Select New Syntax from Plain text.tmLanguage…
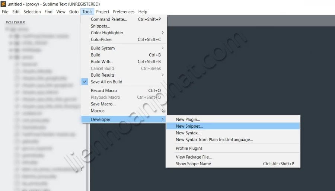 click(x=233, y=140)
